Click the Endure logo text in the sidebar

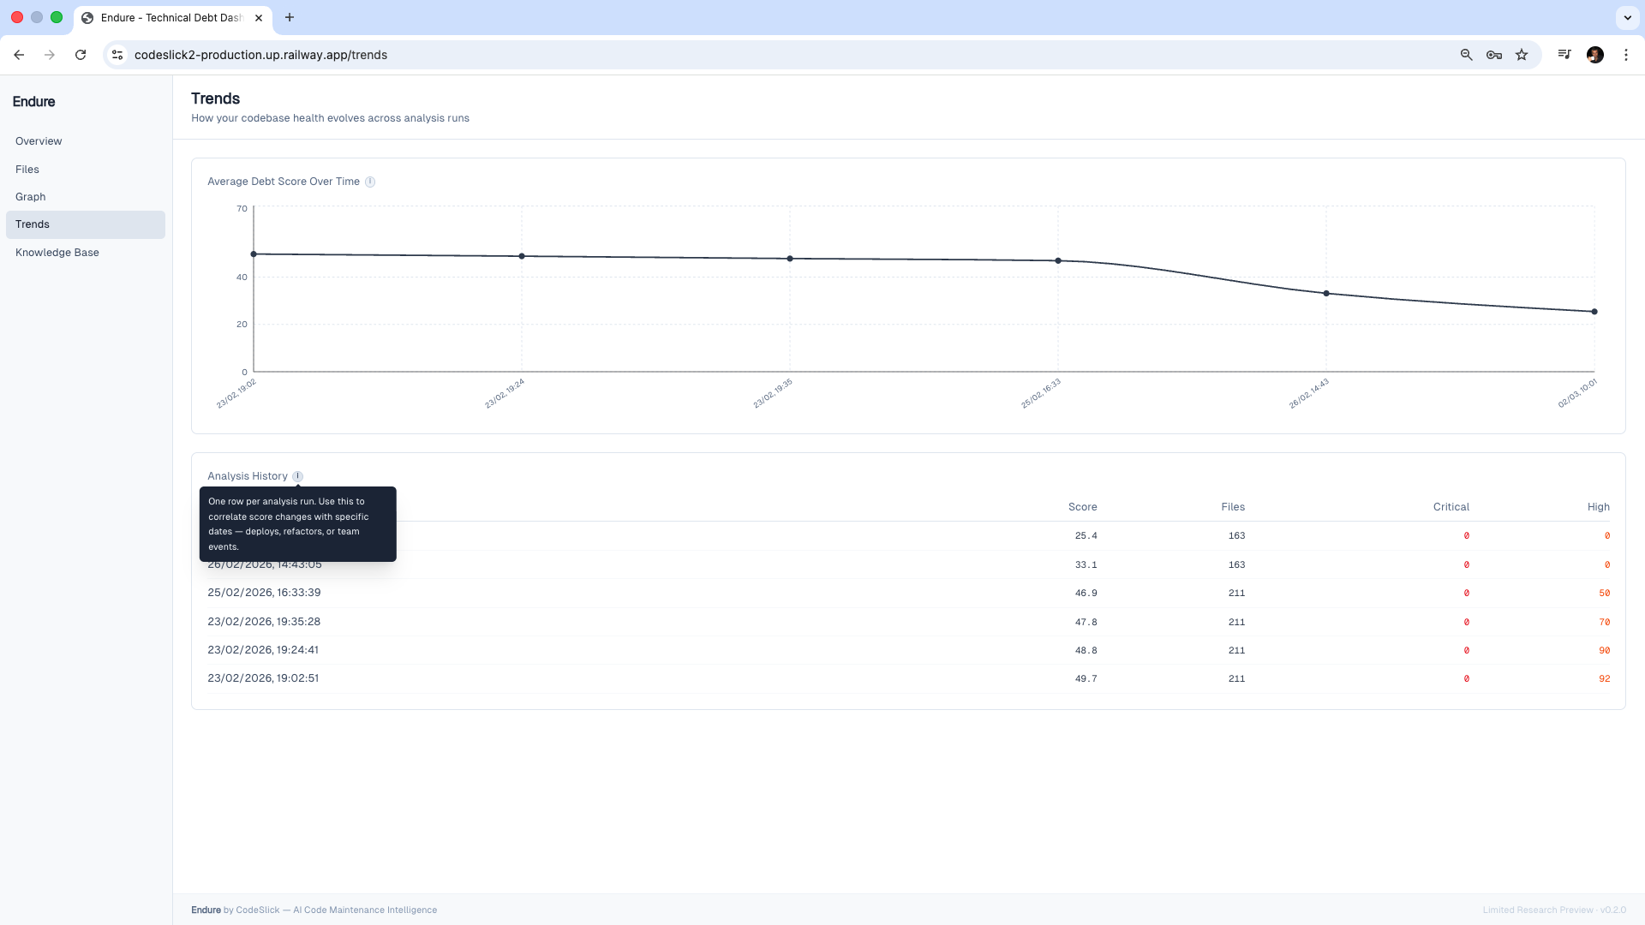pyautogui.click(x=33, y=101)
